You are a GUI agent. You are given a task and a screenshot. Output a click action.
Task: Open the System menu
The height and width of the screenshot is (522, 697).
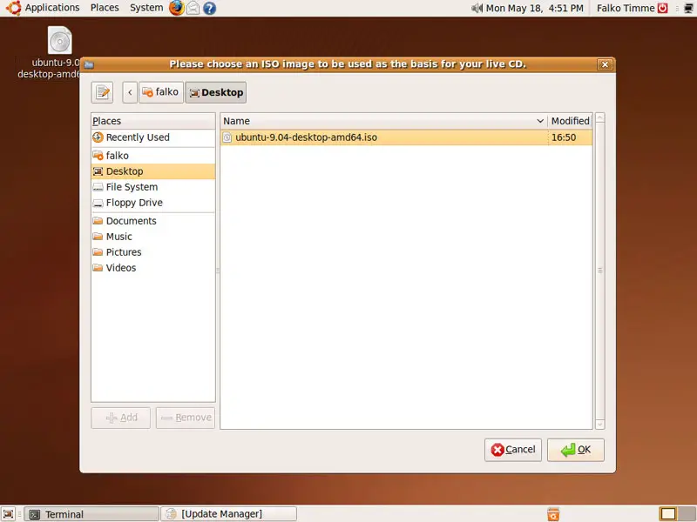click(146, 8)
